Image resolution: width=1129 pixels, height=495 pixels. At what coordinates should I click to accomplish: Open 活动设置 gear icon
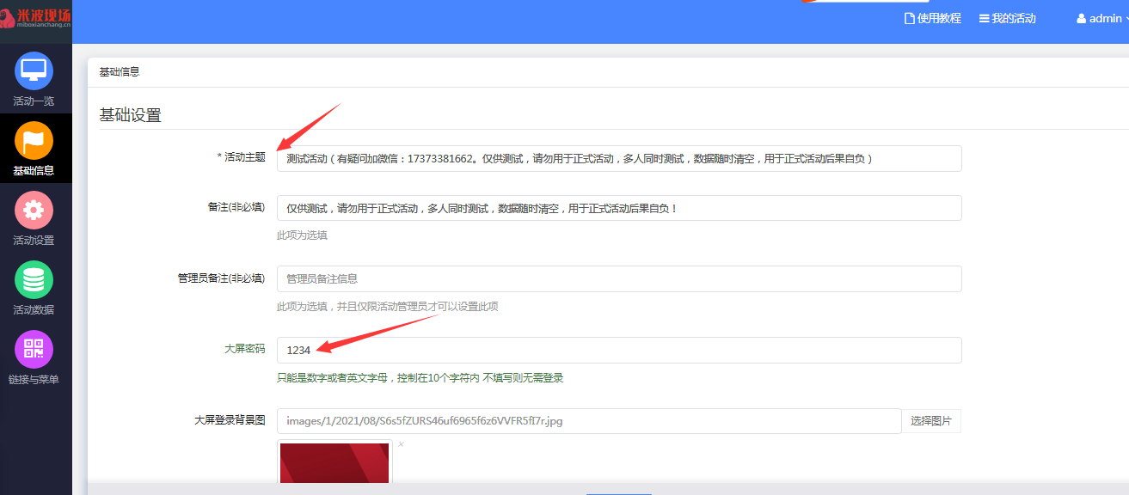(34, 211)
